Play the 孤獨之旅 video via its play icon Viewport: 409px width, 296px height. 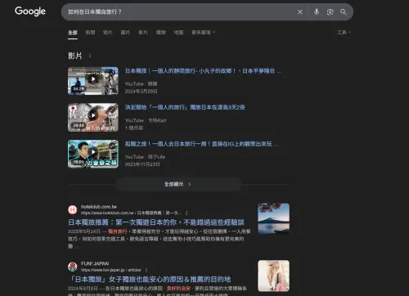[x=93, y=152]
